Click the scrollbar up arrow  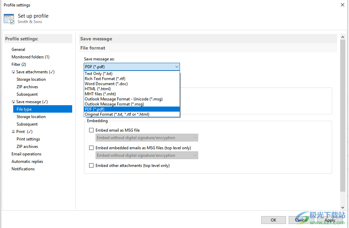pos(343,37)
